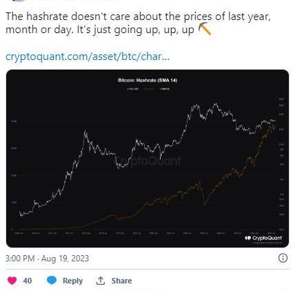The height and width of the screenshot is (291, 293).
Task: Like the tweet with the heart icon
Action: [12, 281]
